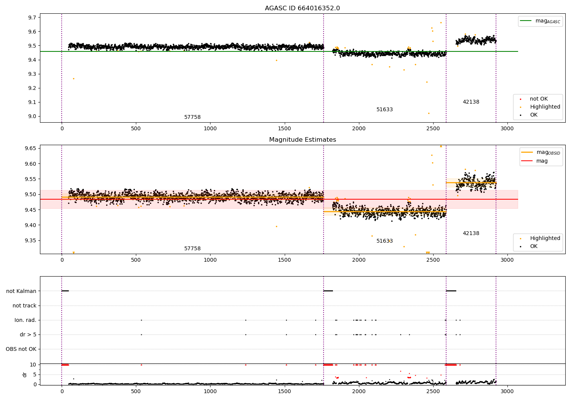Click the rotated "dr" y-axis label
This screenshot has width=571, height=400.
pos(25,374)
